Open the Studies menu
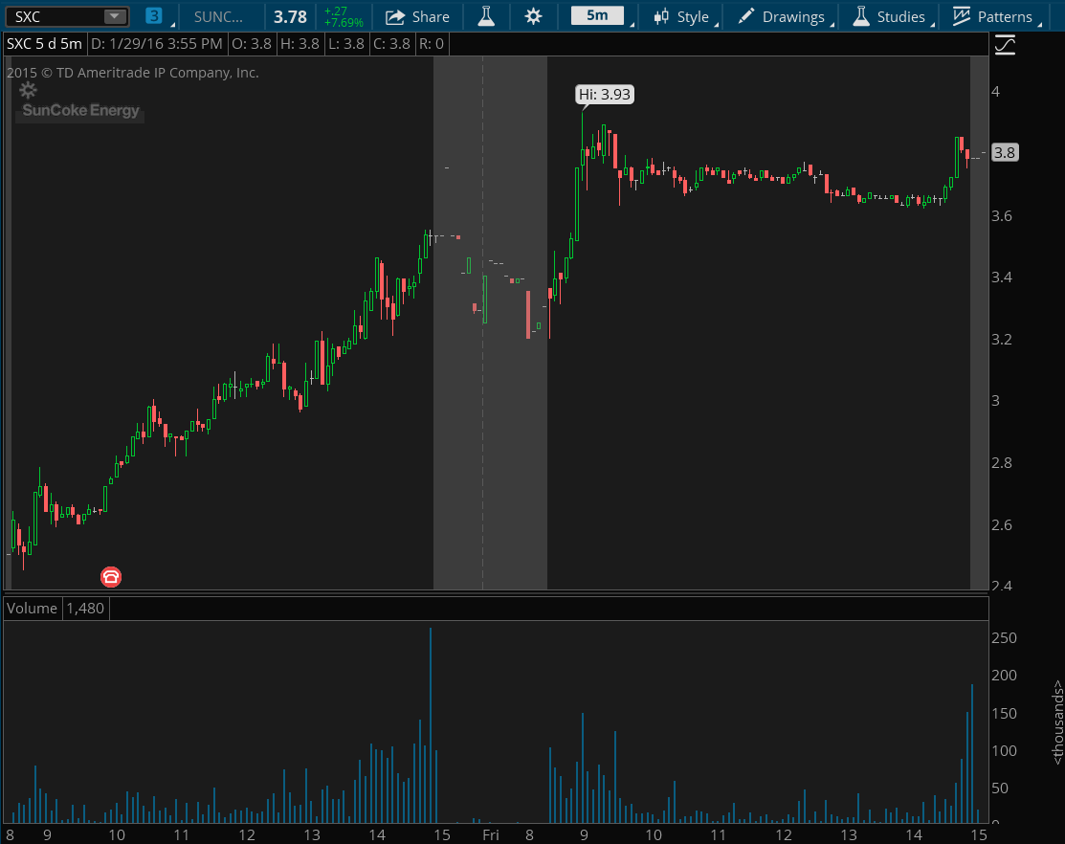Image resolution: width=1065 pixels, height=844 pixels. [x=889, y=16]
